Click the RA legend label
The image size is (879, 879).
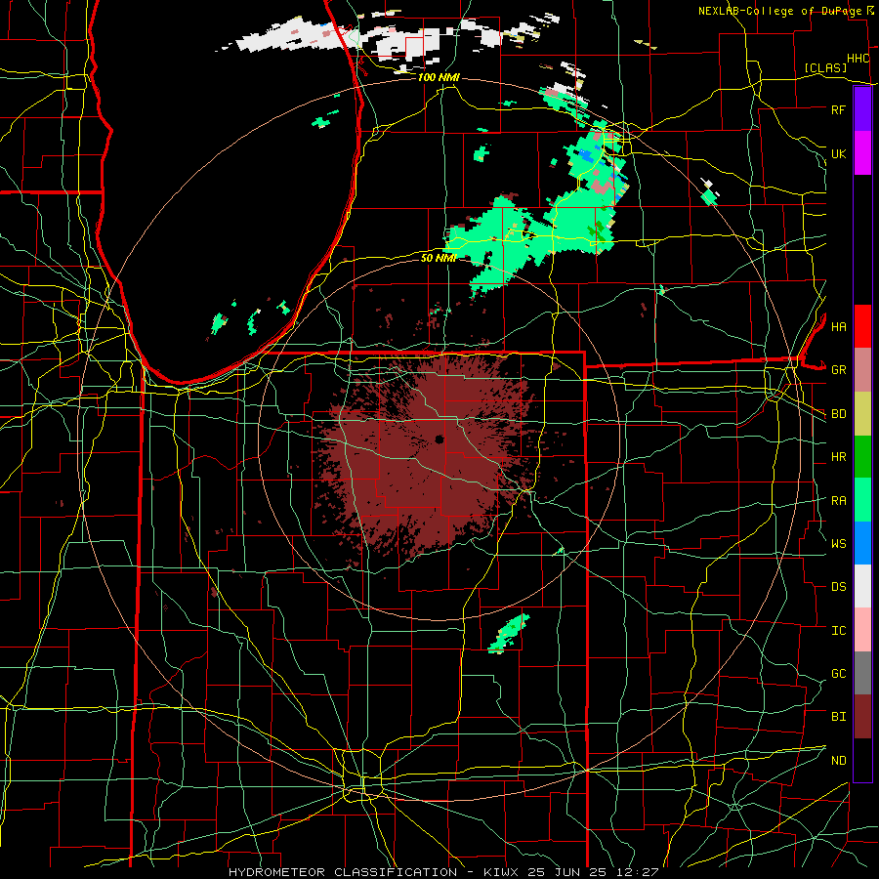(838, 501)
